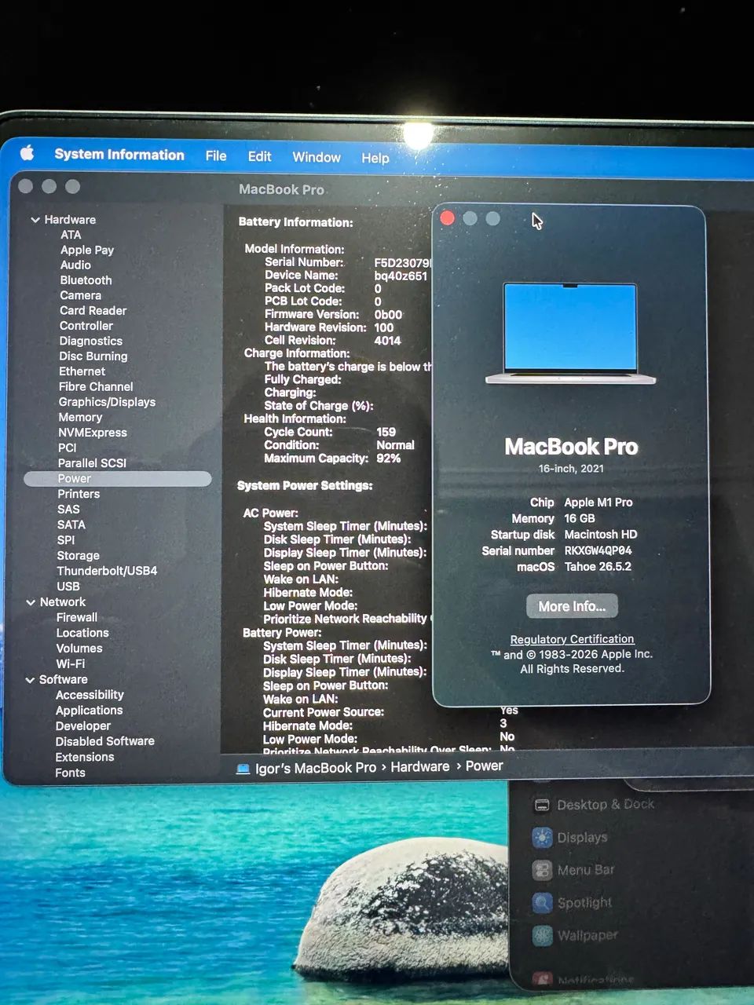This screenshot has width=754, height=1005.
Task: Select NVMExpress in the sidebar
Action: tap(93, 433)
